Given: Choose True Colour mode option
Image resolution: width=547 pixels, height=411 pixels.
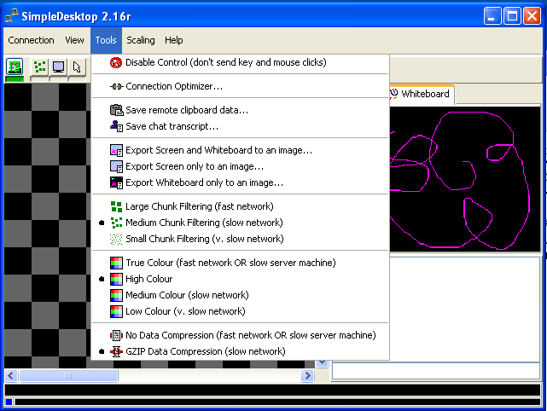Looking at the screenshot, I should click(x=240, y=263).
